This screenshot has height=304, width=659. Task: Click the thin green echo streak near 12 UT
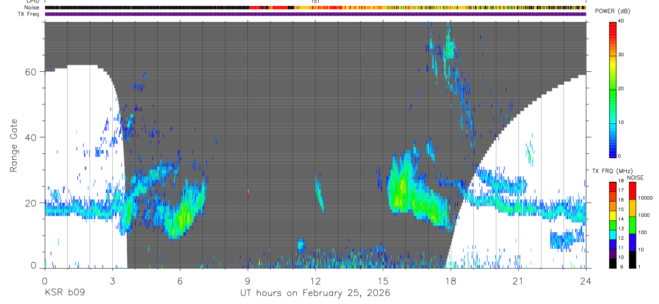(x=319, y=194)
